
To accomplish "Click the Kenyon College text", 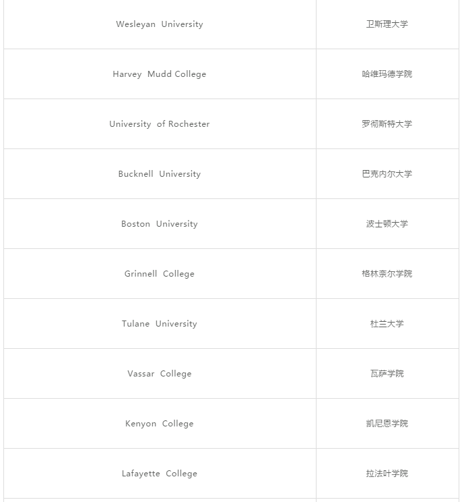I will pyautogui.click(x=160, y=424).
